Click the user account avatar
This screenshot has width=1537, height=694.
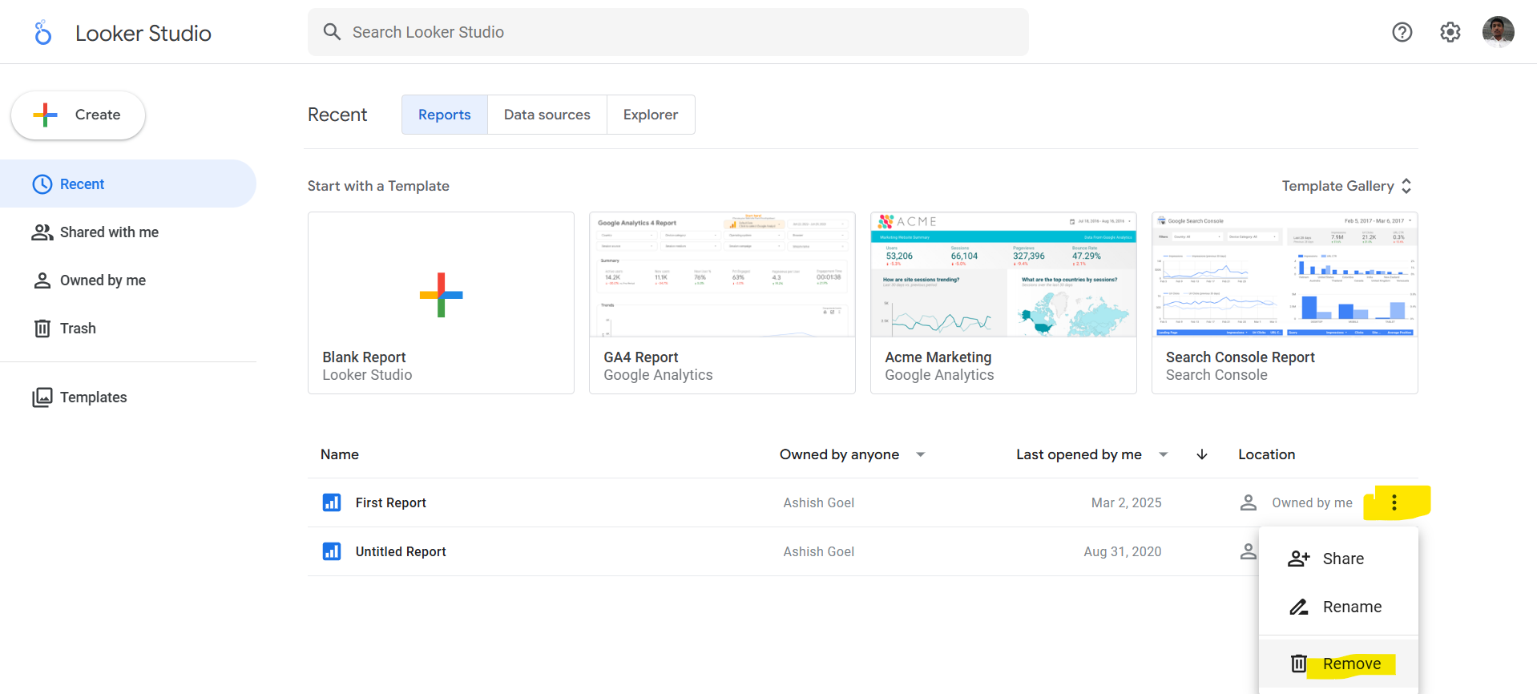tap(1498, 32)
